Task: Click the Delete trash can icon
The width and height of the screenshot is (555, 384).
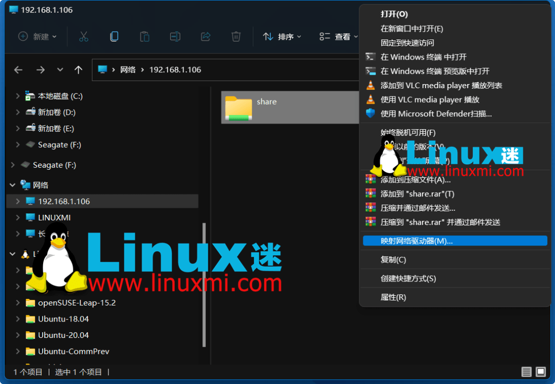Action: click(x=236, y=36)
